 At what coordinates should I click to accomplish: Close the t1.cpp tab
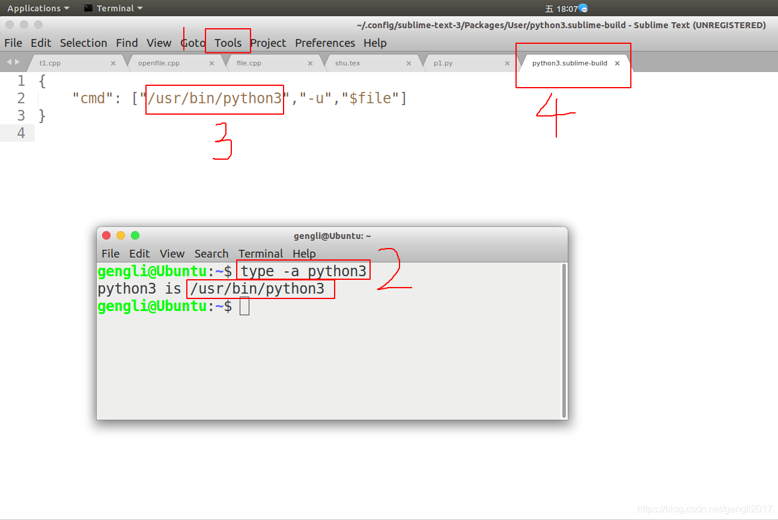click(x=113, y=63)
